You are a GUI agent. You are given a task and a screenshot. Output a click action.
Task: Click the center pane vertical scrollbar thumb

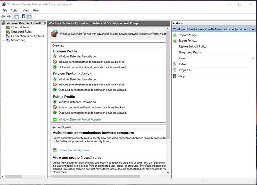pyautogui.click(x=168, y=85)
